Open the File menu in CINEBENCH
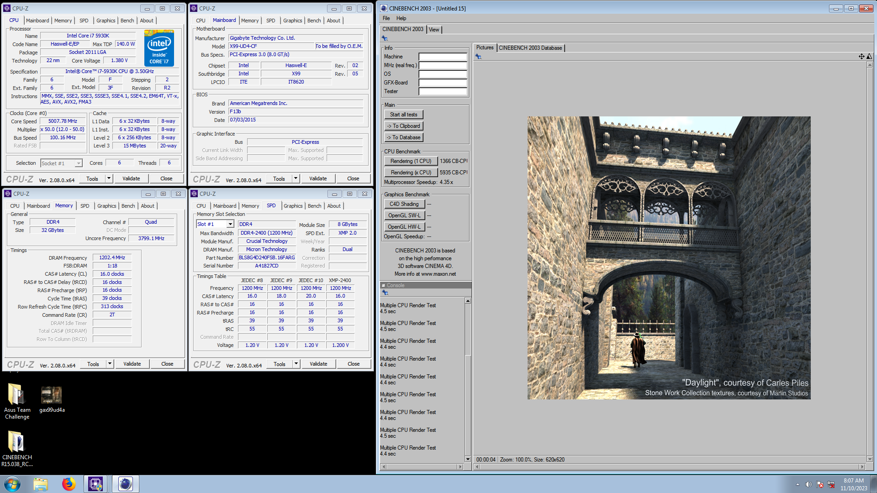This screenshot has height=493, width=877. coord(386,18)
